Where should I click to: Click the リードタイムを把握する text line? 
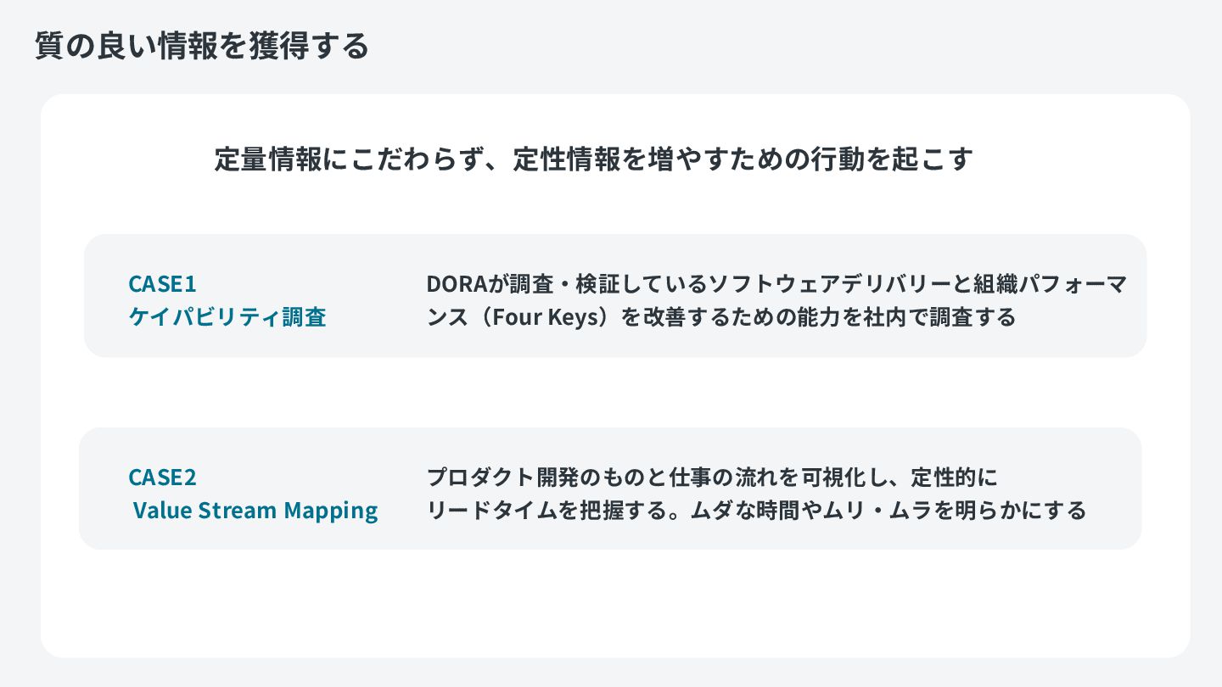click(x=756, y=511)
